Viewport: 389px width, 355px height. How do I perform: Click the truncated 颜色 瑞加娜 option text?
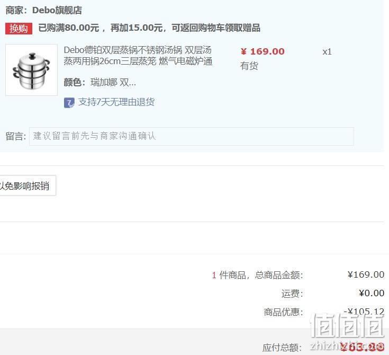click(99, 82)
